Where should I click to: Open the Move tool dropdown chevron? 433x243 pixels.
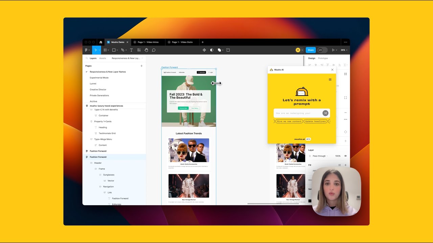99,50
